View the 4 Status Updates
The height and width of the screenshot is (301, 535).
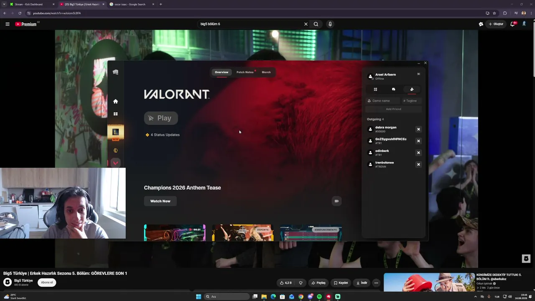[x=163, y=135]
